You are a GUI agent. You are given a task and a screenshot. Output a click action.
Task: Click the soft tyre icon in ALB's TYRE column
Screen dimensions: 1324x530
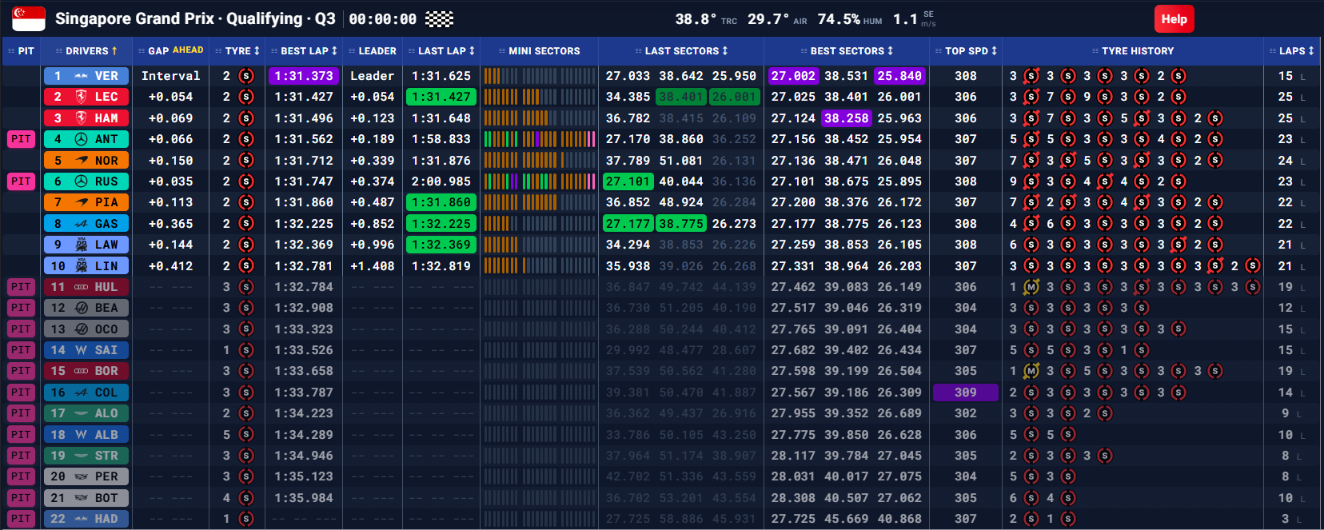[246, 435]
